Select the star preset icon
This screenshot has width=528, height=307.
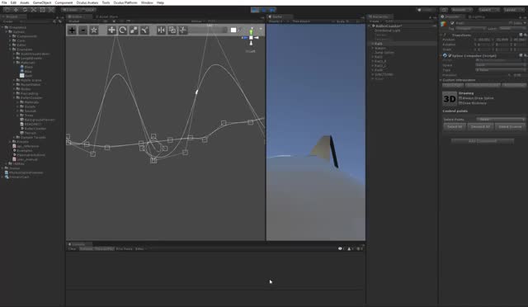pos(94,31)
